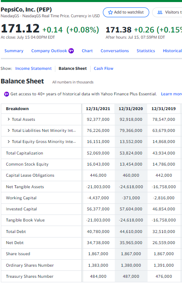Click the Visitors people icon
The image size is (182, 286).
click(160, 12)
